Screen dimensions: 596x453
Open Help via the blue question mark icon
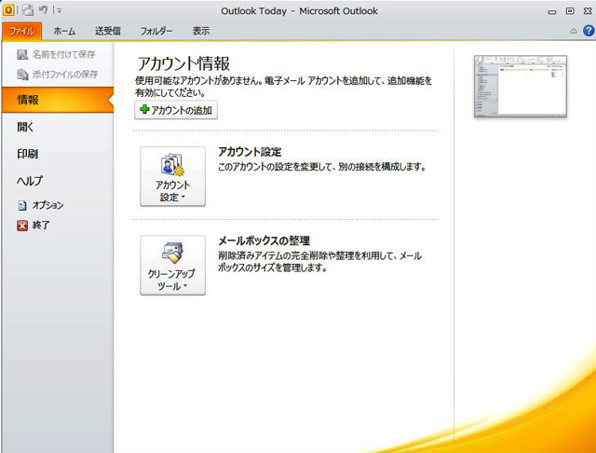tap(589, 31)
